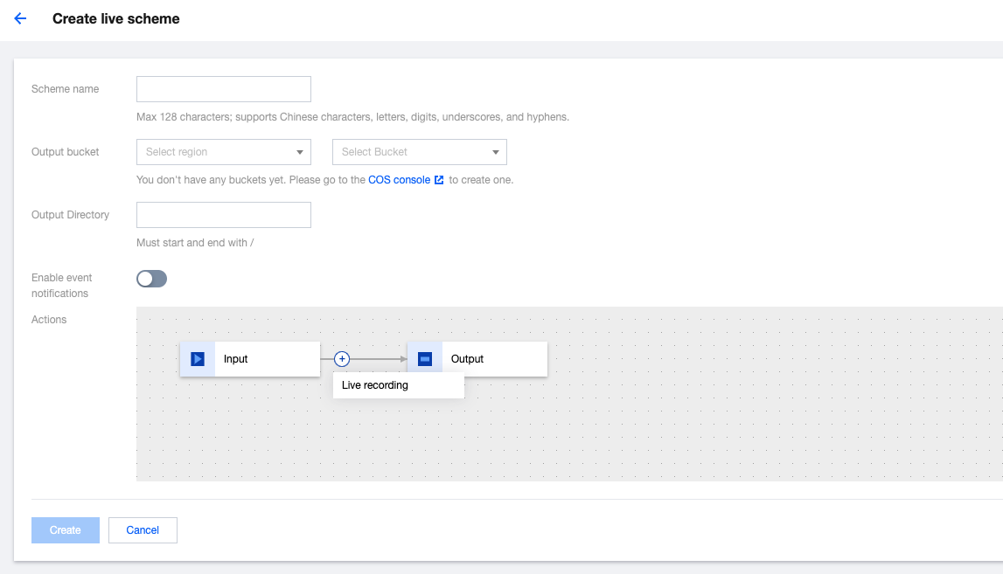Click the Output Directory text field
The height and width of the screenshot is (574, 1003).
pos(224,215)
